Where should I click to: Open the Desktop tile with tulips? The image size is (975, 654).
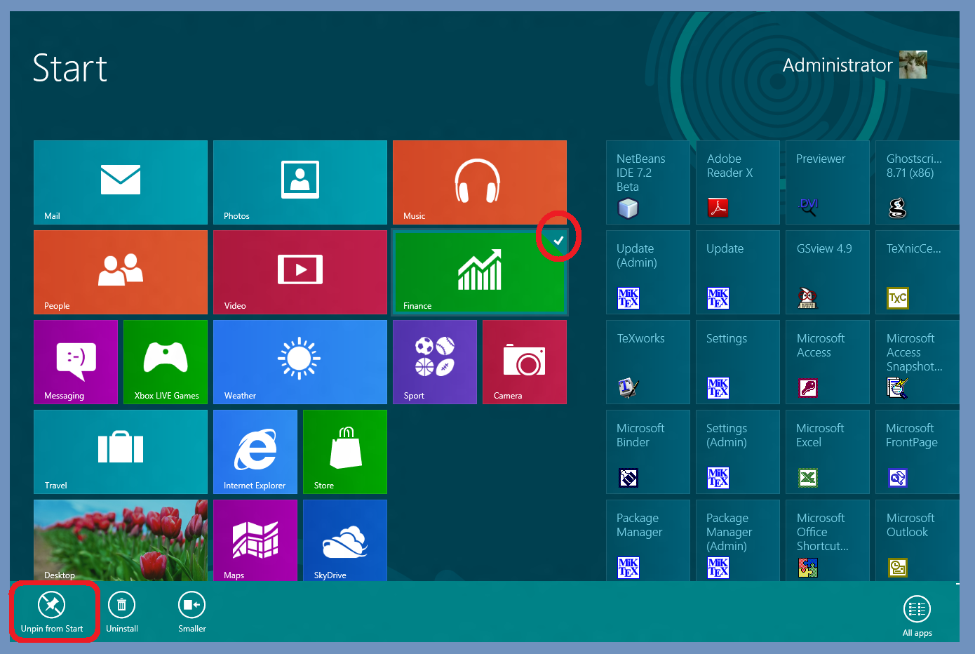(121, 540)
